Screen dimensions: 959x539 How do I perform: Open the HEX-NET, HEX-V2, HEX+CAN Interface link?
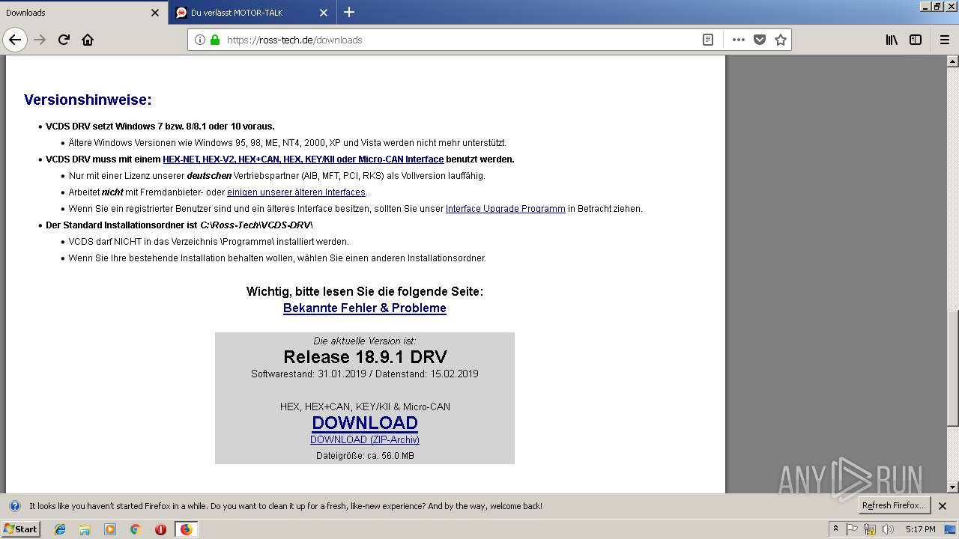[303, 159]
